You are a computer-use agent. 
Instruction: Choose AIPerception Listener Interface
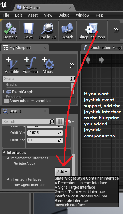point(87,183)
